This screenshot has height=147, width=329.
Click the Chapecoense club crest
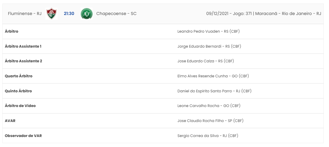point(86,14)
